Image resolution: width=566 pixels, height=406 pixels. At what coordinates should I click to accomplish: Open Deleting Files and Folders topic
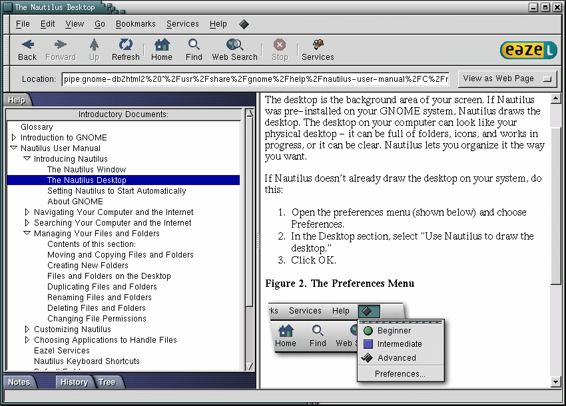point(97,308)
